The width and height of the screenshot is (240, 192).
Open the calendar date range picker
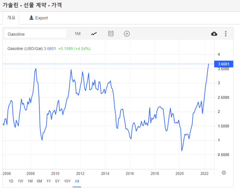pyautogui.click(x=111, y=34)
